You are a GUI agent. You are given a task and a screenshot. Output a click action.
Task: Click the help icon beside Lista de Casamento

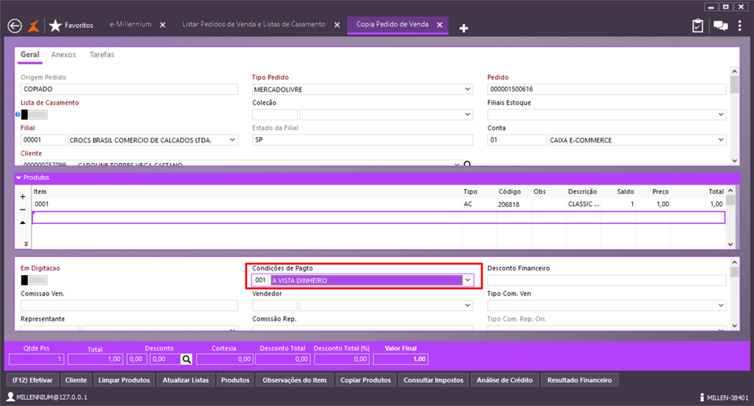point(18,115)
